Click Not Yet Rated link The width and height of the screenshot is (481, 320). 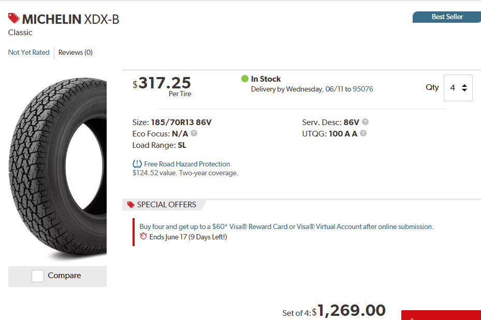coord(29,52)
